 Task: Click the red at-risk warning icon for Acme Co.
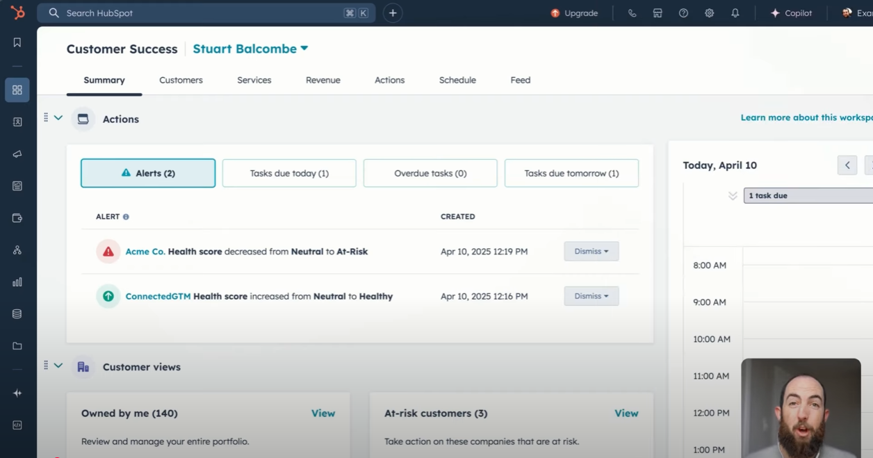108,252
